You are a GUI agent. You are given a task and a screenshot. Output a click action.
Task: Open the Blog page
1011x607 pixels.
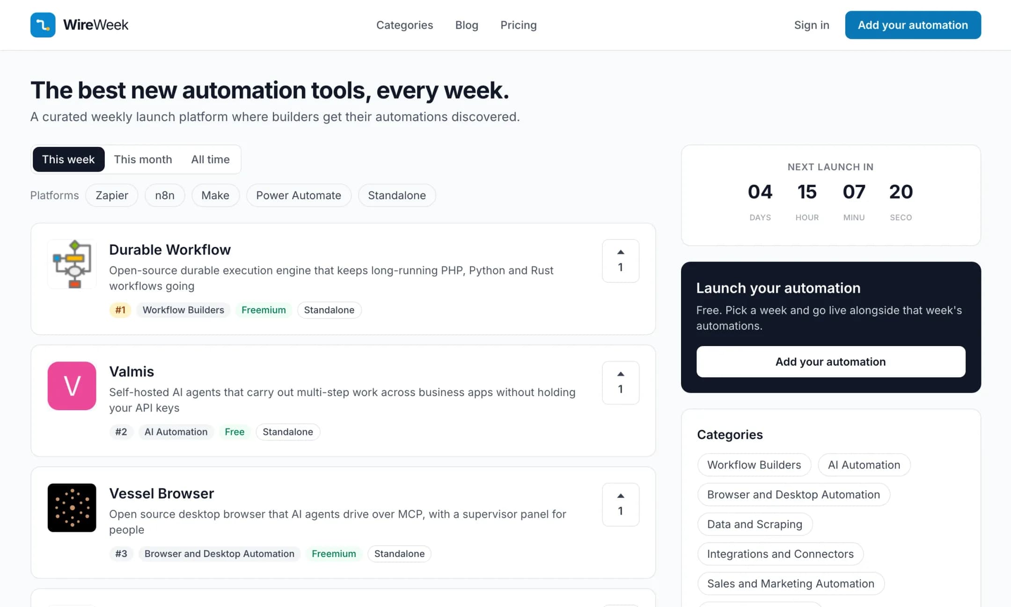click(x=467, y=25)
